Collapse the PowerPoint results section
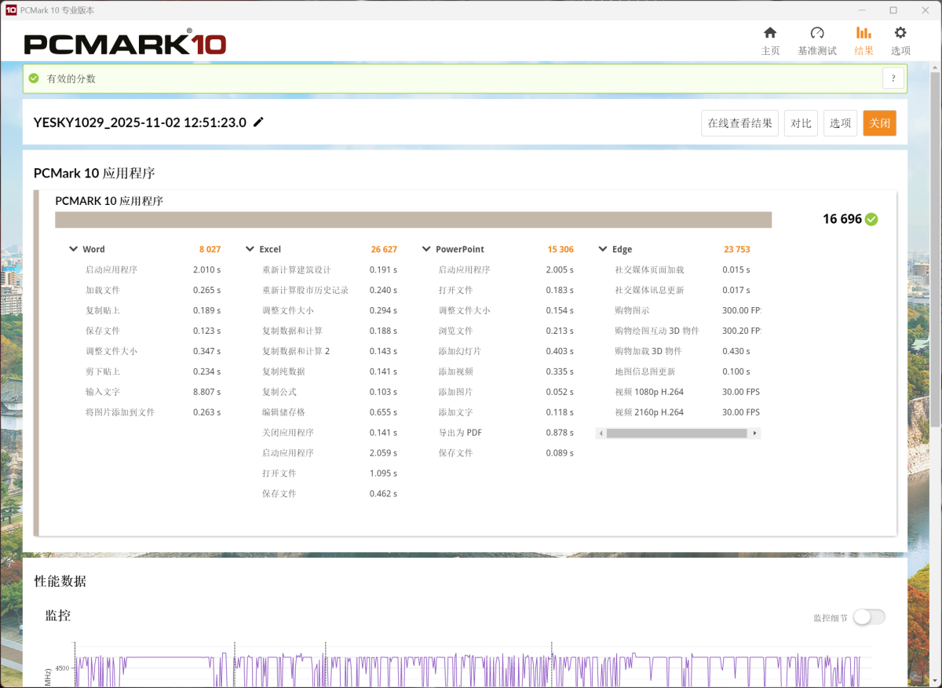 pyautogui.click(x=427, y=250)
